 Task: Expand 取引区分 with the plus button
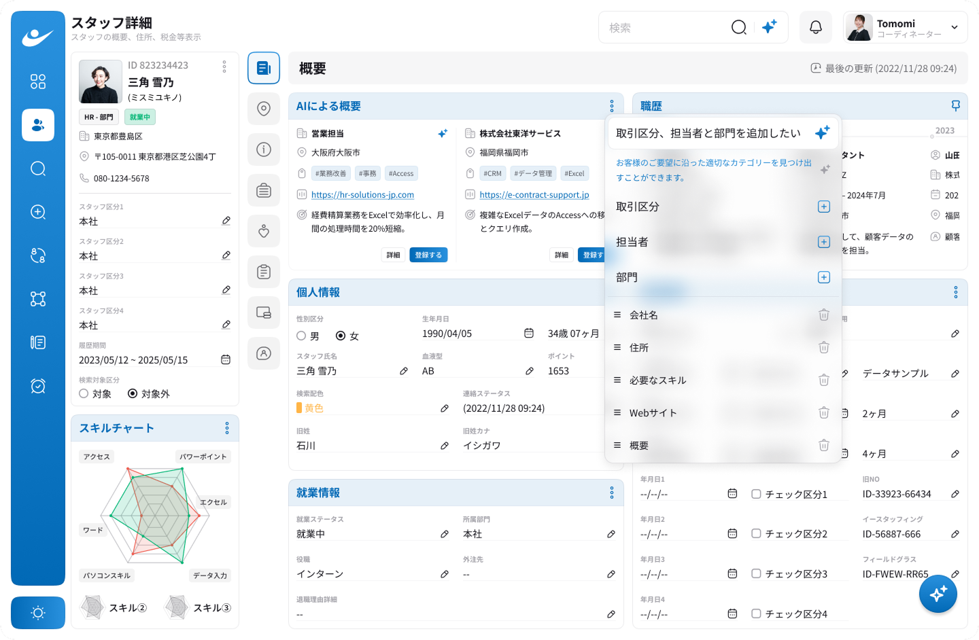[823, 207]
